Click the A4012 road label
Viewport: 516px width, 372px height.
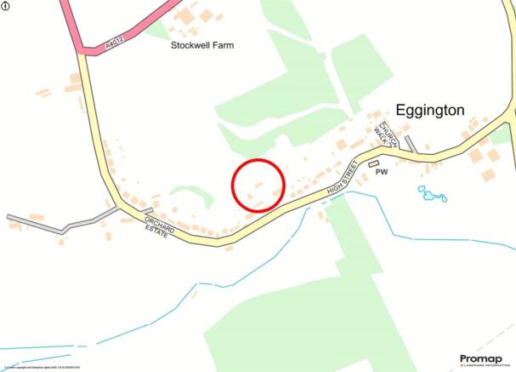coord(114,43)
